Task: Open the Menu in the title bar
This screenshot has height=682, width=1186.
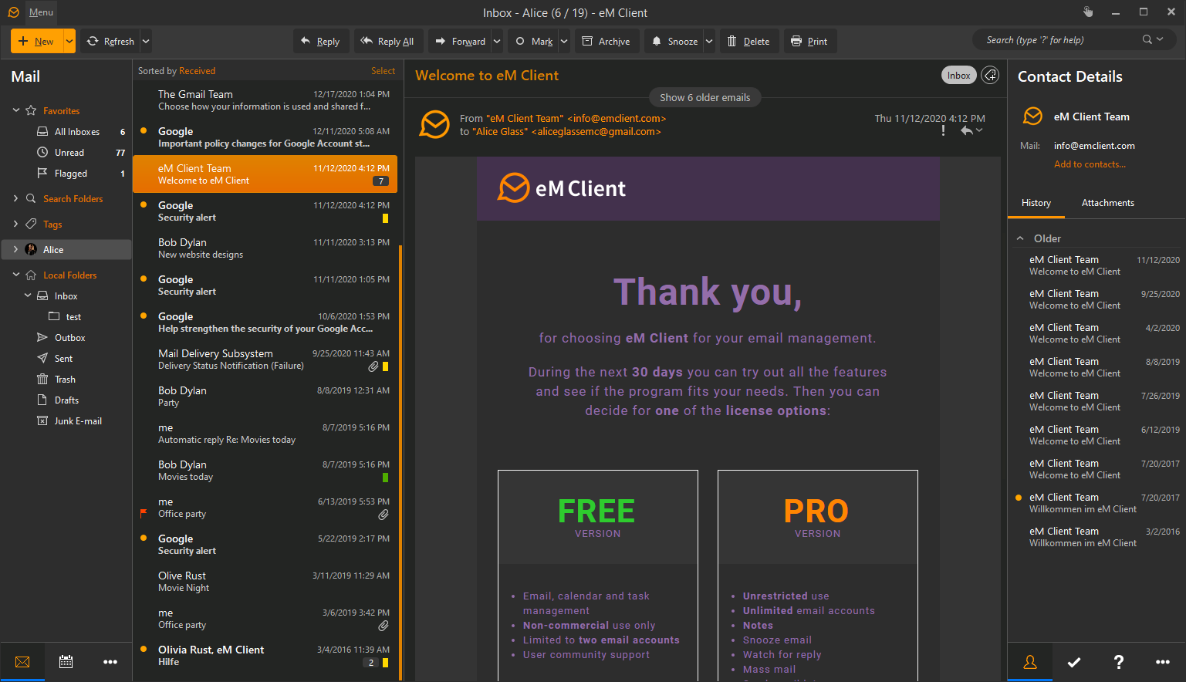Action: coord(40,12)
